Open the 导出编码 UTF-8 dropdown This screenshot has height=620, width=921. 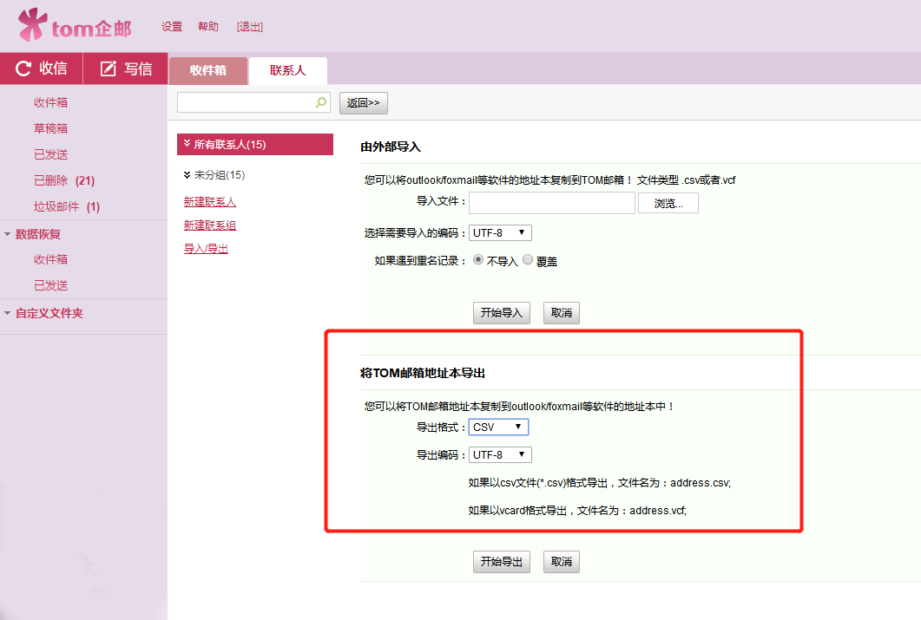coord(500,454)
